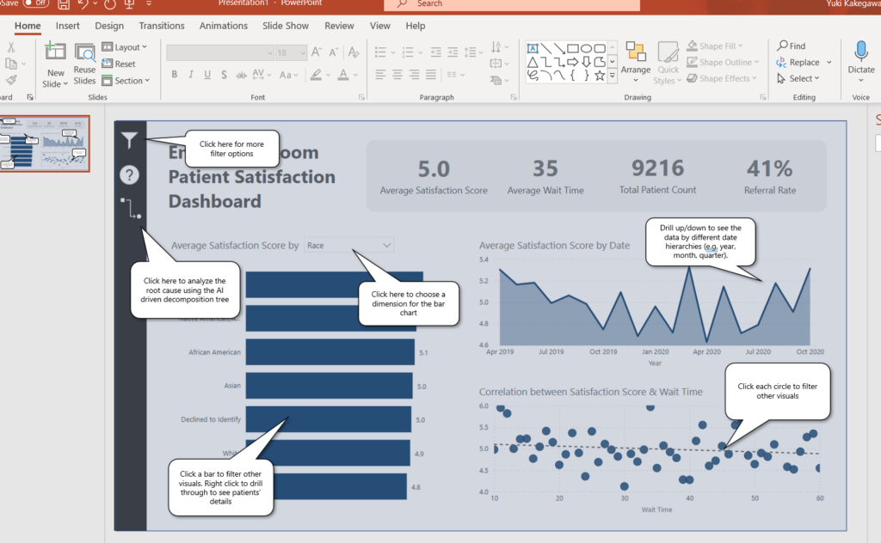Click the Select button in Editing group
The height and width of the screenshot is (543, 881).
800,78
